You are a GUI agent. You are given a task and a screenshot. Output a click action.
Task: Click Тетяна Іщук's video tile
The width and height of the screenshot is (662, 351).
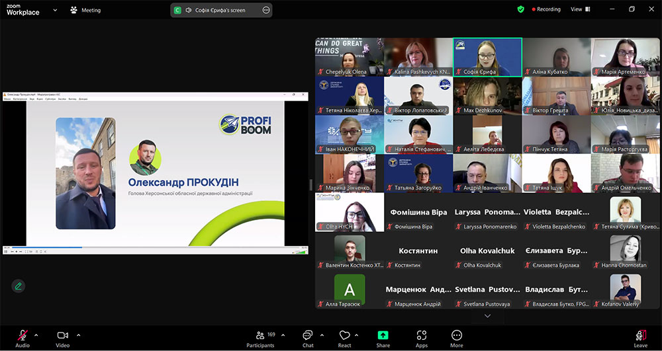click(557, 173)
